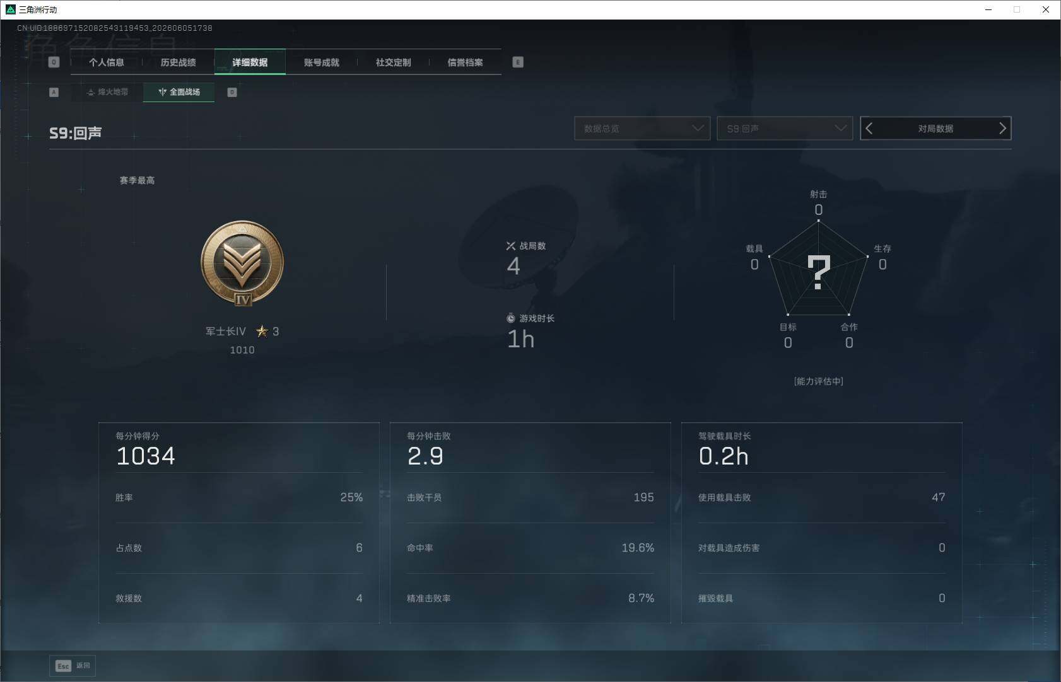
Task: Minimize the 三角洲行动 window
Action: click(988, 9)
